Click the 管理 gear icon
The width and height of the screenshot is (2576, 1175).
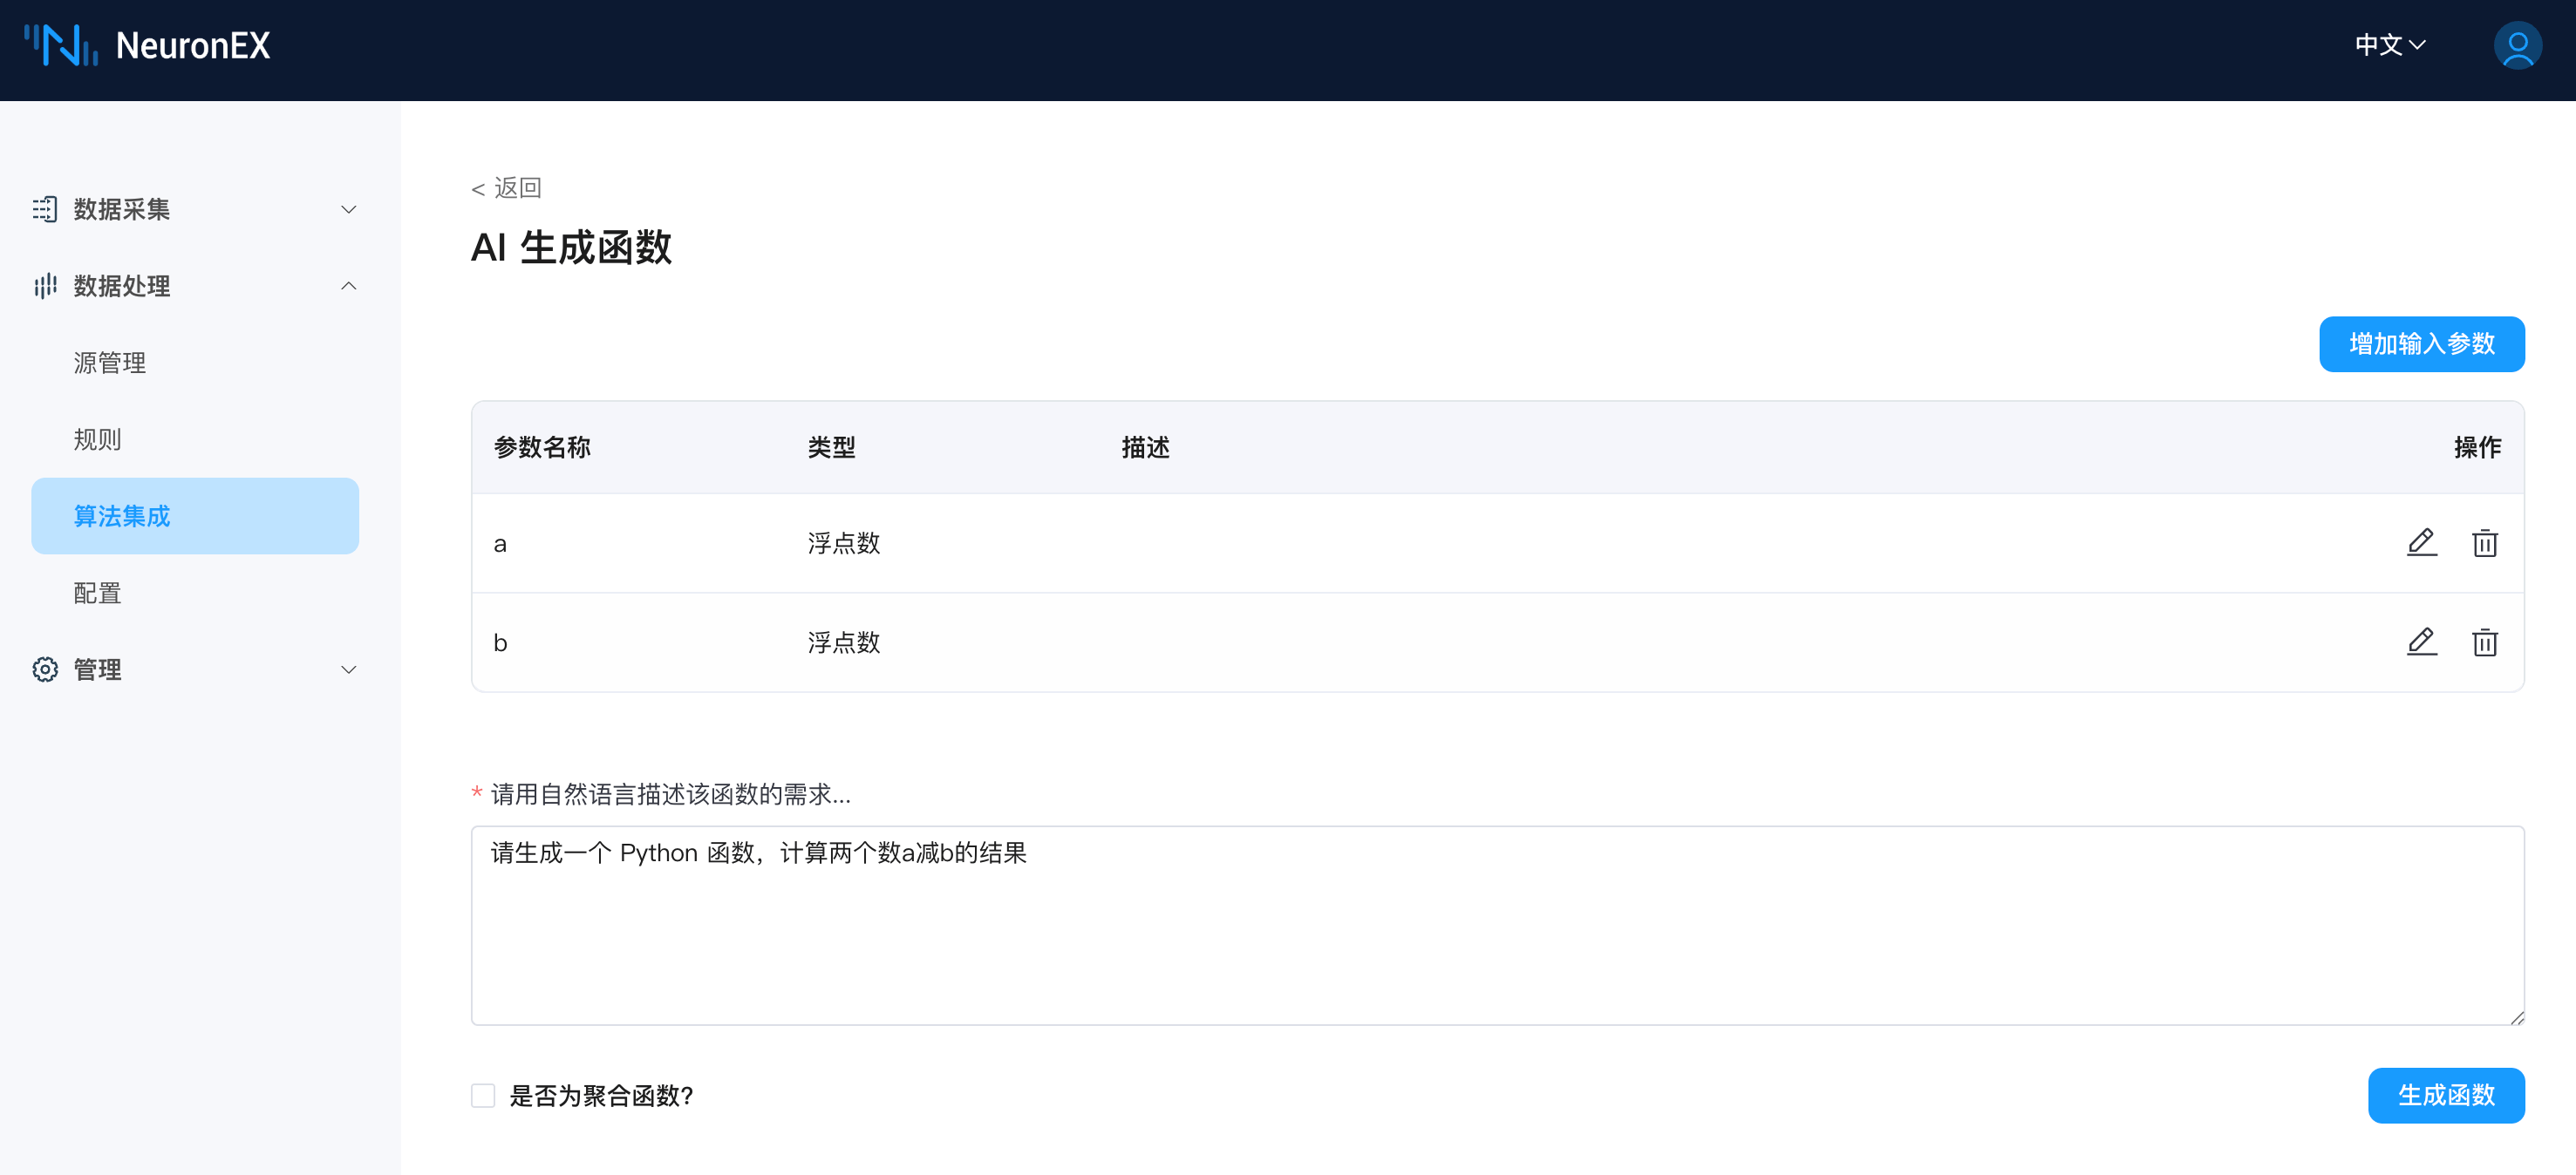[45, 669]
